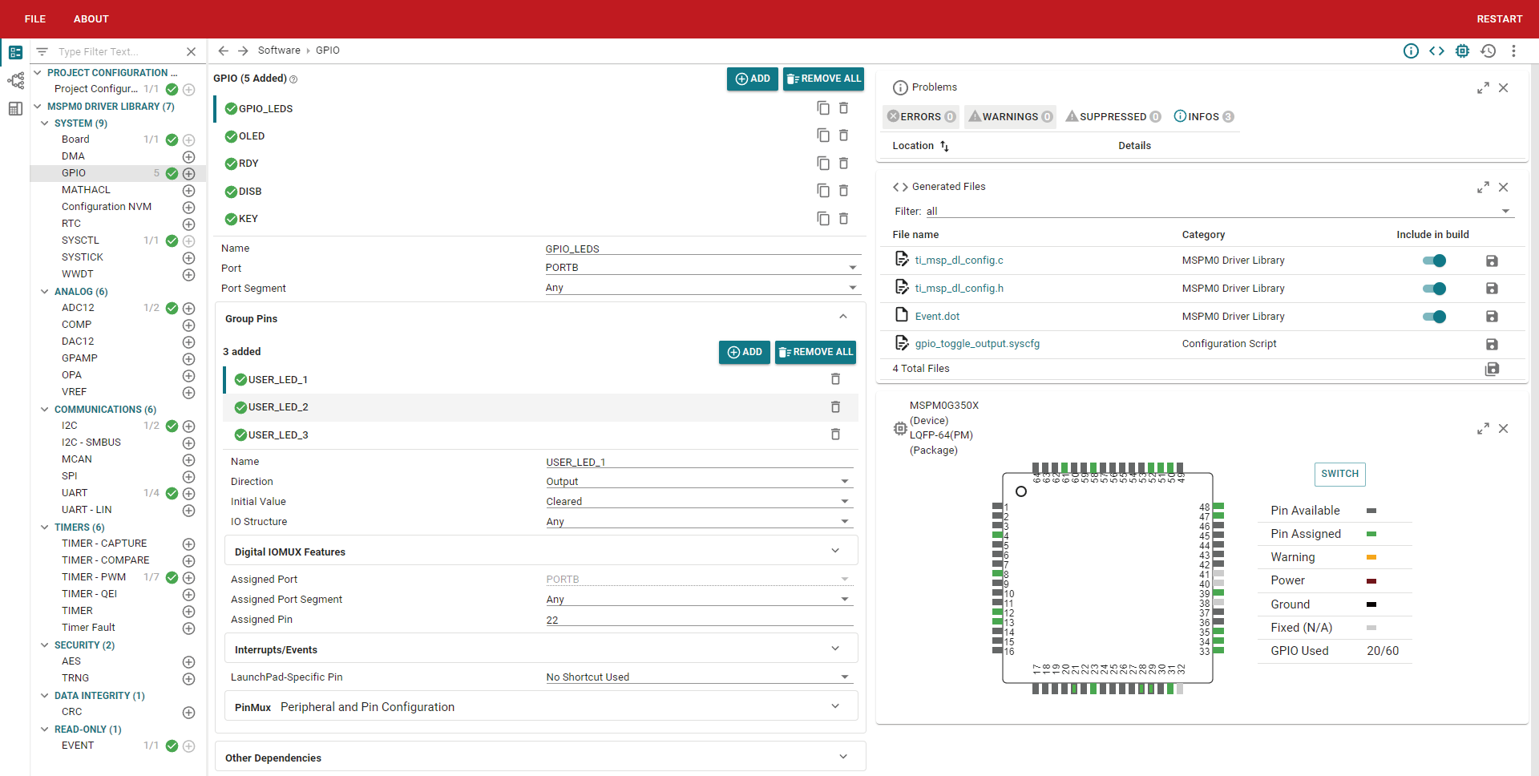
Task: Save the gpio_toggle_output.syscfg file
Action: [1492, 344]
